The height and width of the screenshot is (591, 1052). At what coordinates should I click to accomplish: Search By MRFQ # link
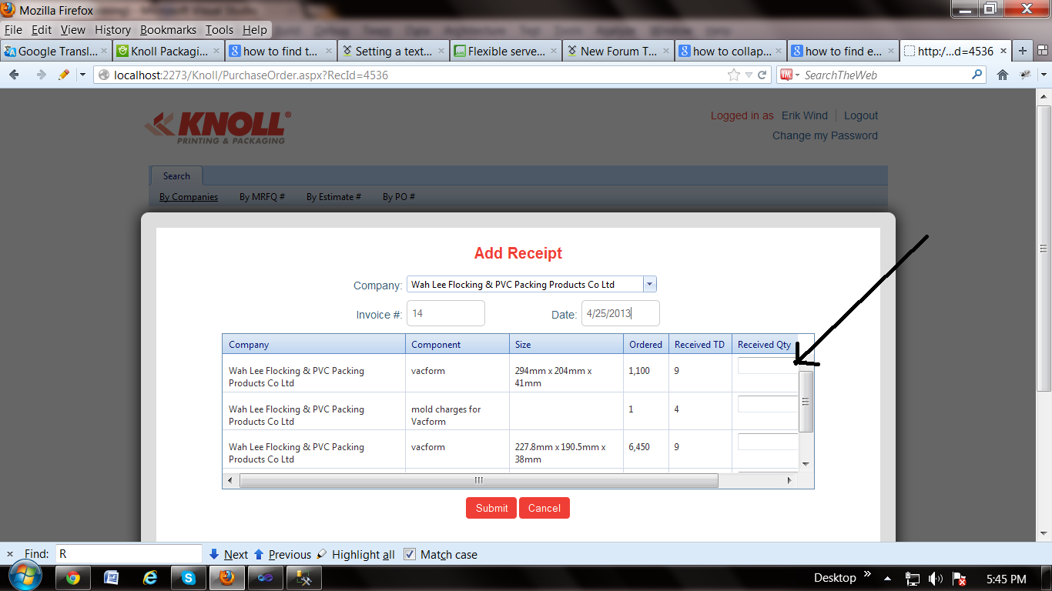point(262,197)
